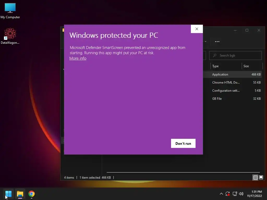
Task: Close the File Explorer window
Action: coord(259,30)
